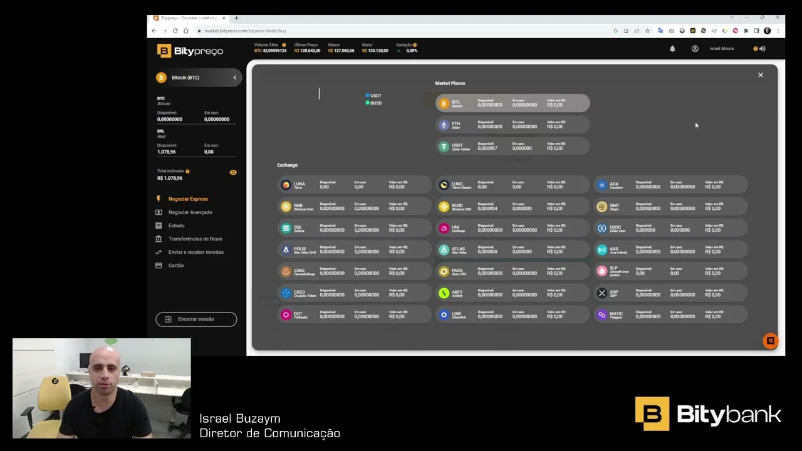Open the user profile icon beside Israel Moura
802x451 pixels.
pos(695,49)
